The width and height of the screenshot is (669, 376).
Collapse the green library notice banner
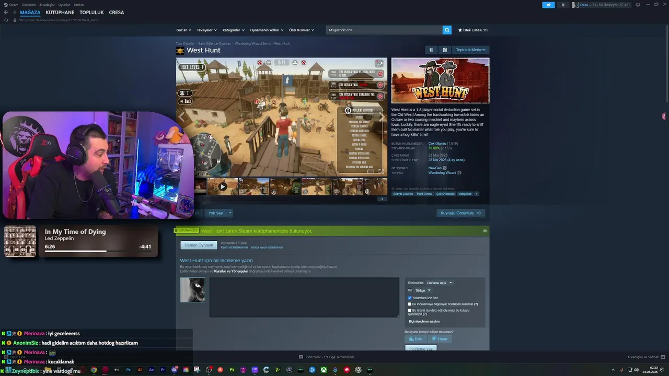[485, 231]
